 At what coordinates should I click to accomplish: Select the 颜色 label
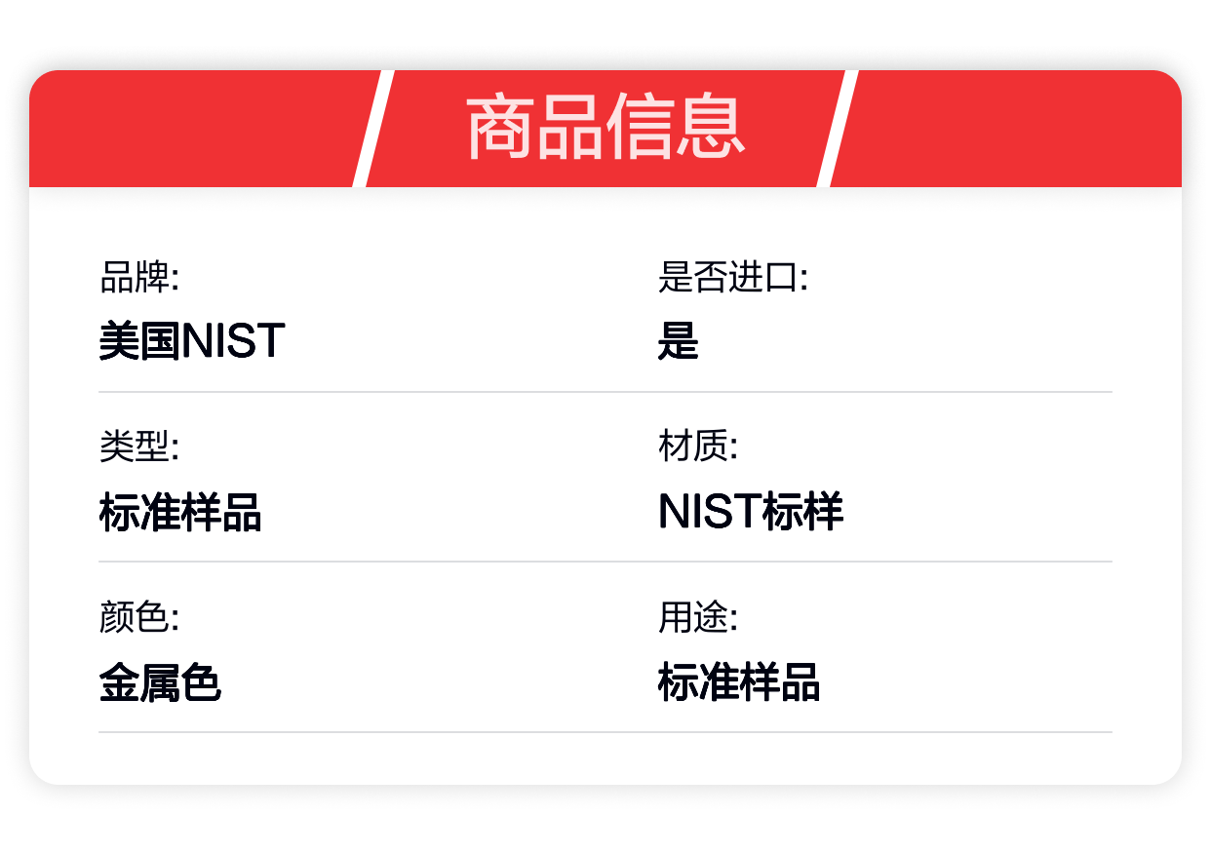[138, 617]
